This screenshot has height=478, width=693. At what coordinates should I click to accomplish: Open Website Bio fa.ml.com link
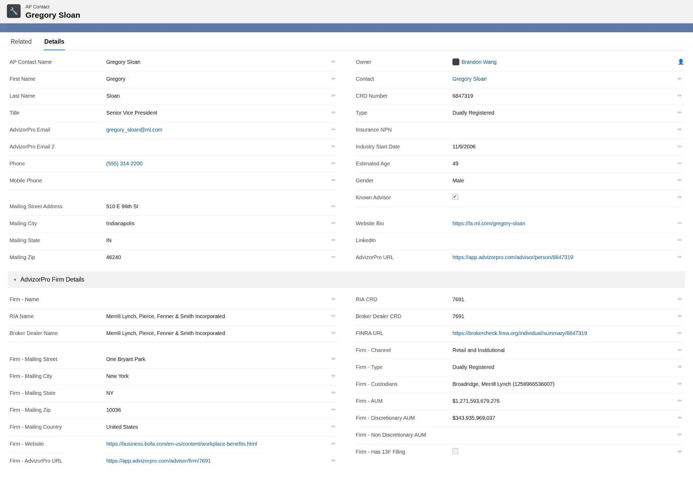coord(489,223)
